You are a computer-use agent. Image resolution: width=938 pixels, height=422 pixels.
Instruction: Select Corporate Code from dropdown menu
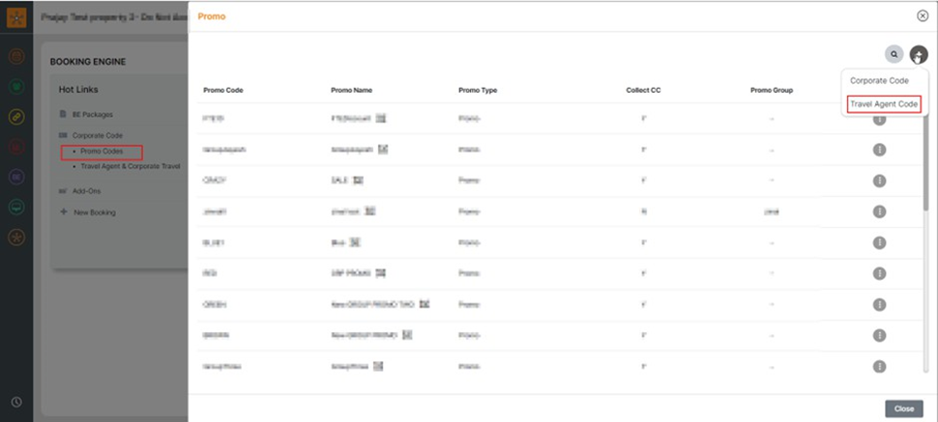[878, 81]
